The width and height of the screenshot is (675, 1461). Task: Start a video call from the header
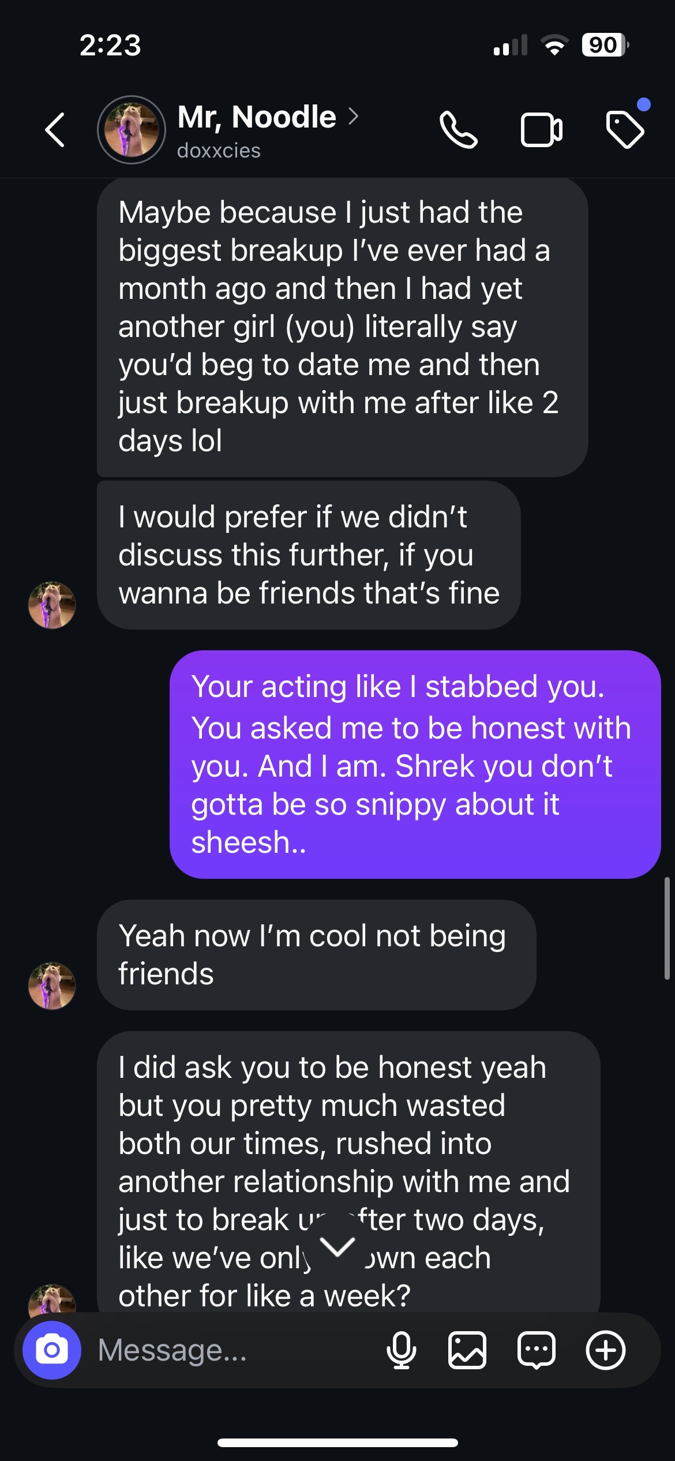coord(541,130)
